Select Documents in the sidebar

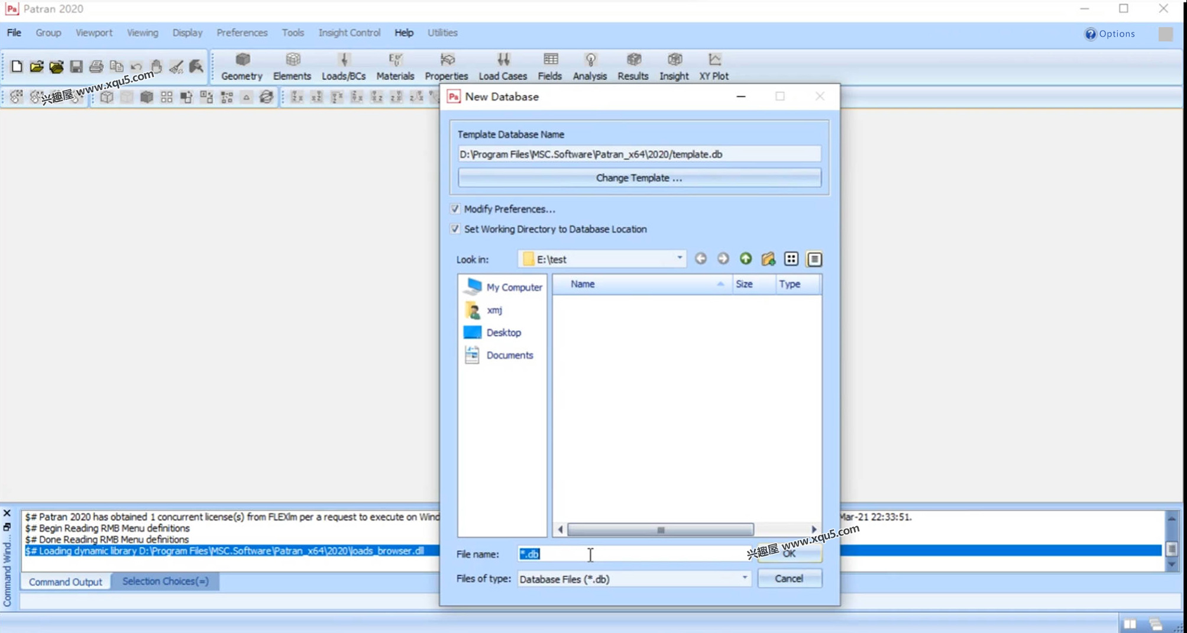pyautogui.click(x=499, y=355)
